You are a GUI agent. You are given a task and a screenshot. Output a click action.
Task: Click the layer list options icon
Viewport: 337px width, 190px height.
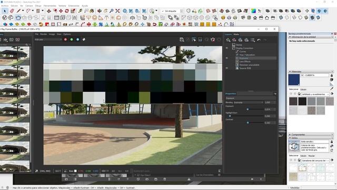(x=253, y=40)
